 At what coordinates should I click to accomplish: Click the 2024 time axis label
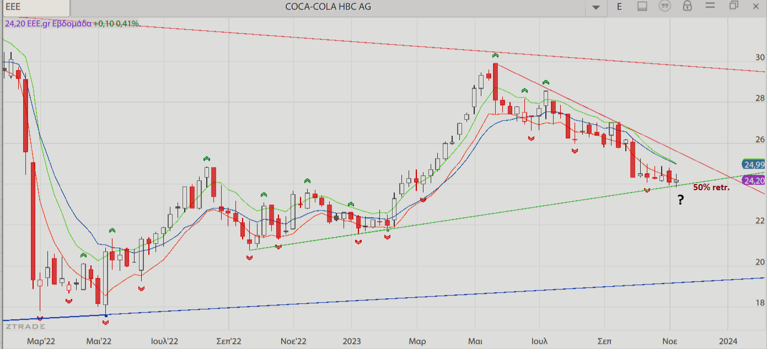point(728,341)
